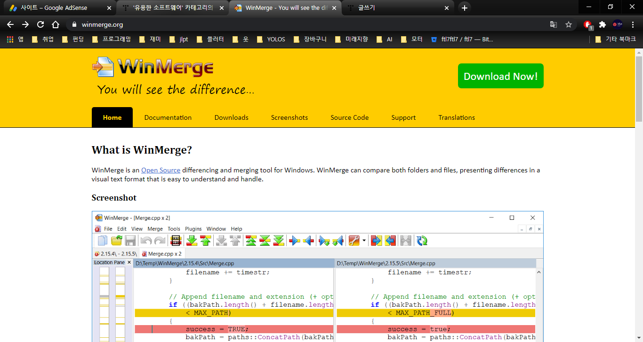Click Previous Difference green-up-arrow icon in screenshot
The height and width of the screenshot is (342, 643).
(x=206, y=241)
